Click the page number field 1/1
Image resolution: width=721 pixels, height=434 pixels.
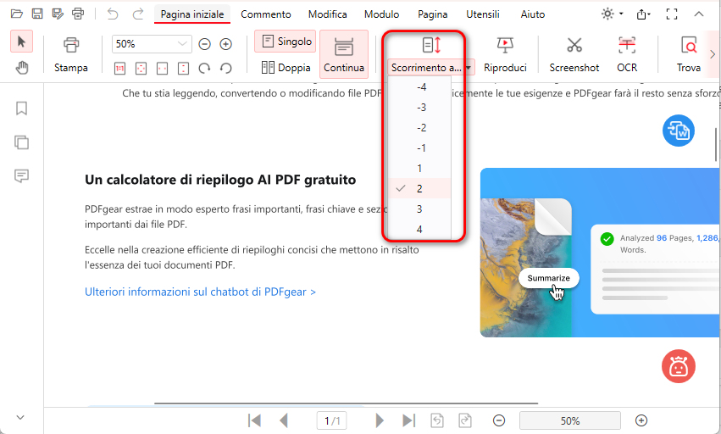point(331,420)
